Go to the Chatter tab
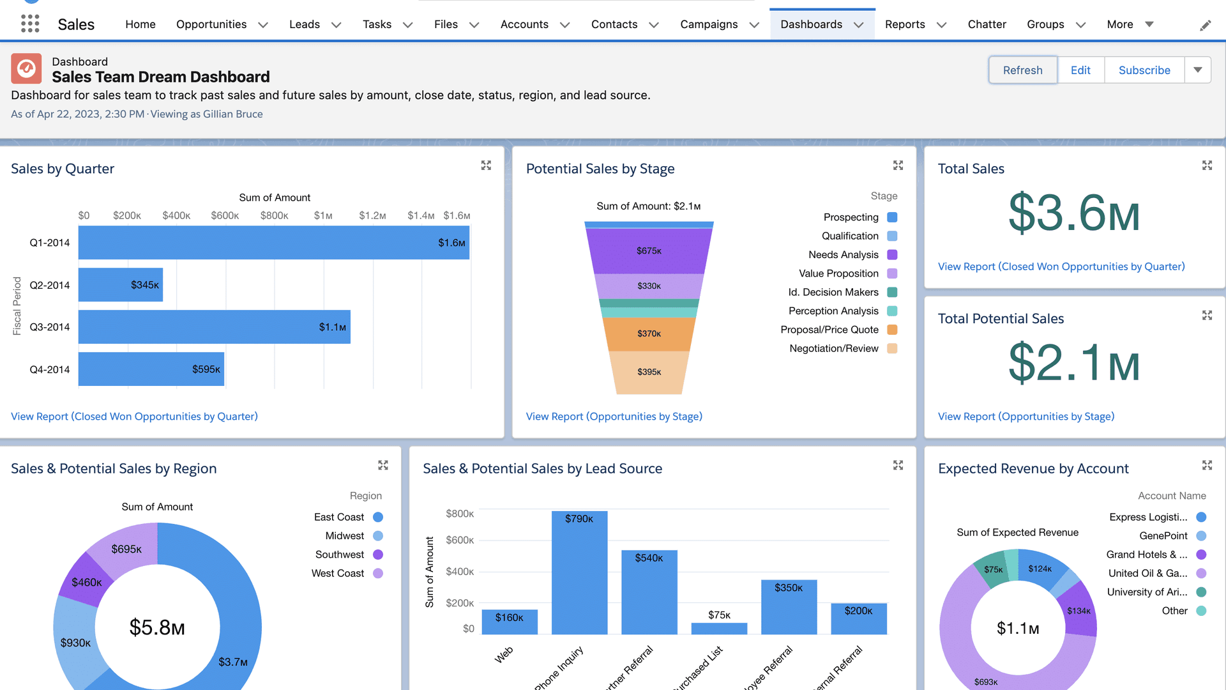This screenshot has height=690, width=1226. pos(987,24)
